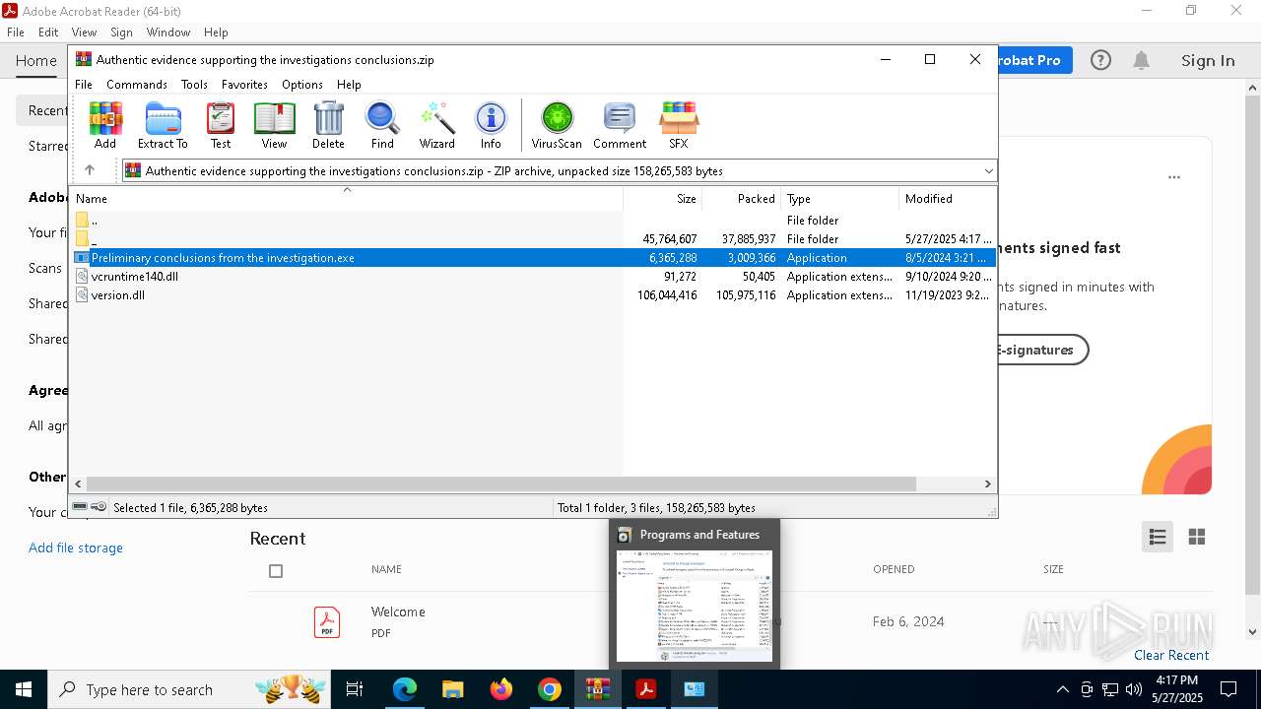The image size is (1261, 709).
Task: Open Acrobat notifications bell
Action: [x=1141, y=61]
